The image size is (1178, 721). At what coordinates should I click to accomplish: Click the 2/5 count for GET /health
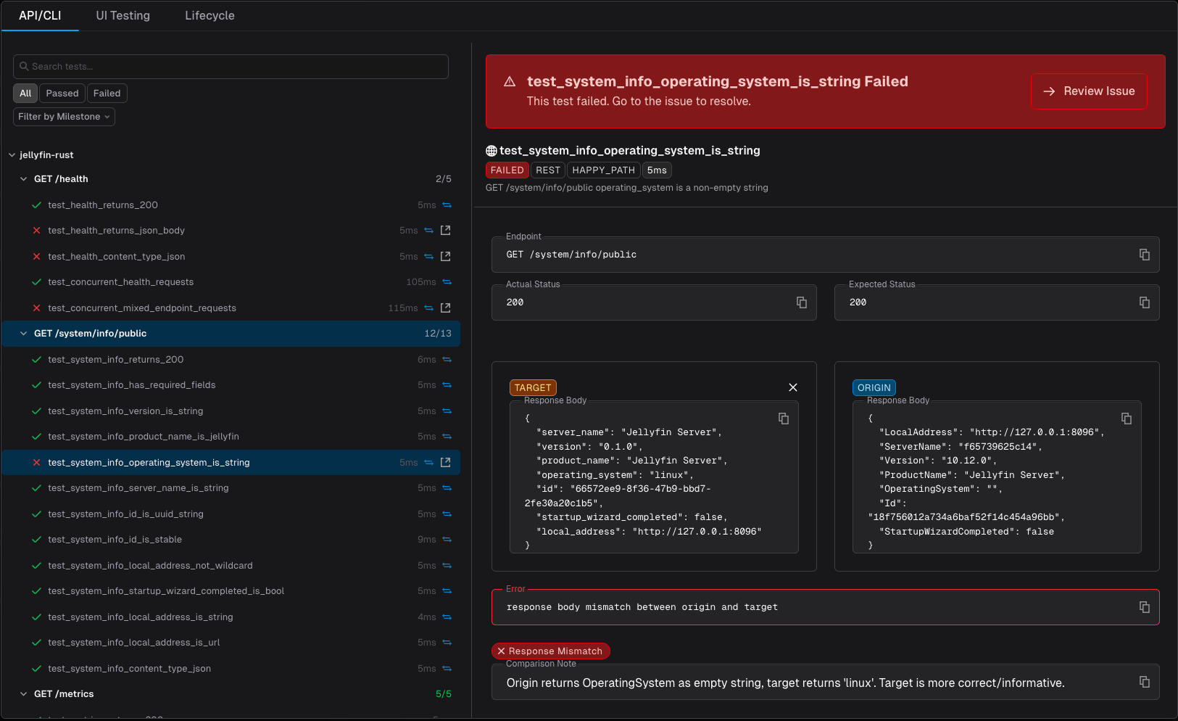[x=444, y=179]
